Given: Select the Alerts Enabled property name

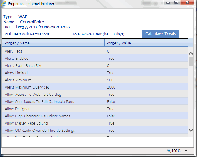Looking at the screenshot, I should pyautogui.click(x=16, y=59).
